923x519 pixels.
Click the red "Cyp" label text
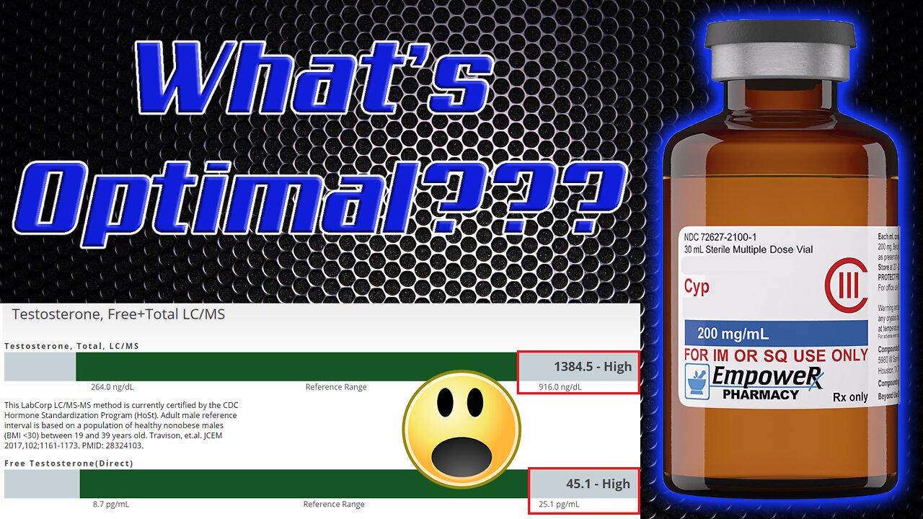697,287
